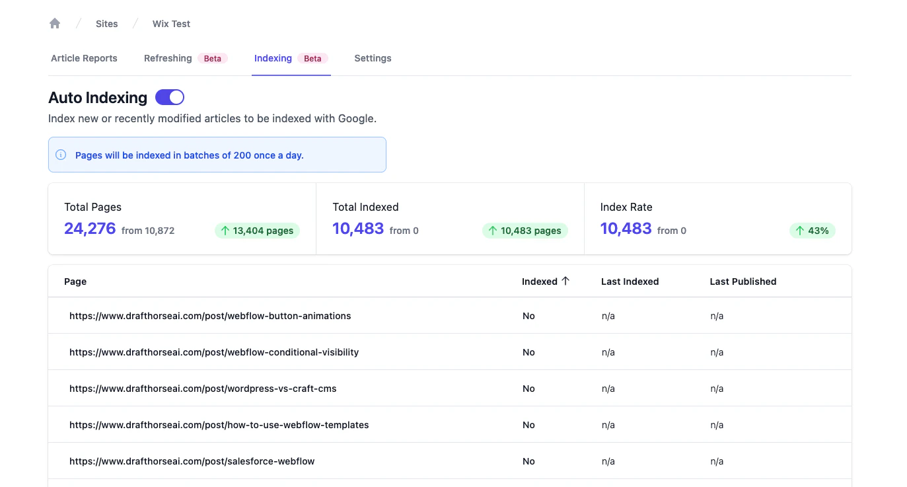Click the Wix Test breadcrumb item
This screenshot has width=907, height=487.
[x=170, y=23]
